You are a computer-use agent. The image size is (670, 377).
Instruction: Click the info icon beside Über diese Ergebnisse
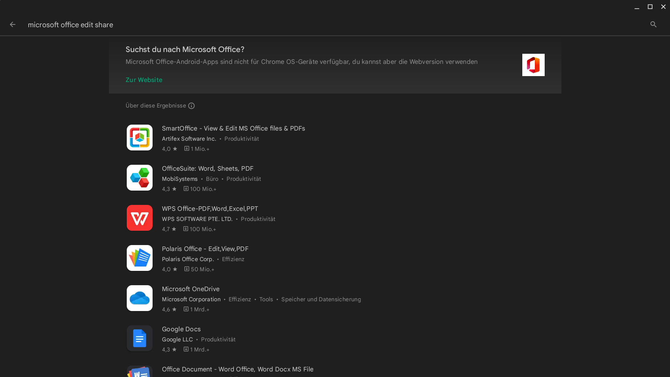point(191,106)
